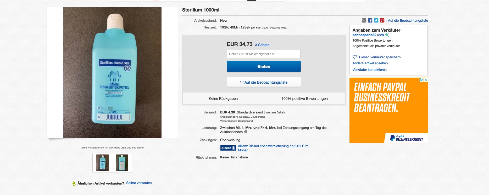
Task: Share the item on Facebook
Action: pyautogui.click(x=370, y=20)
